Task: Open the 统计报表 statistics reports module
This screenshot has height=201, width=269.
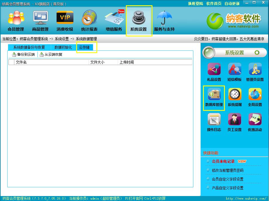Action: [89, 21]
